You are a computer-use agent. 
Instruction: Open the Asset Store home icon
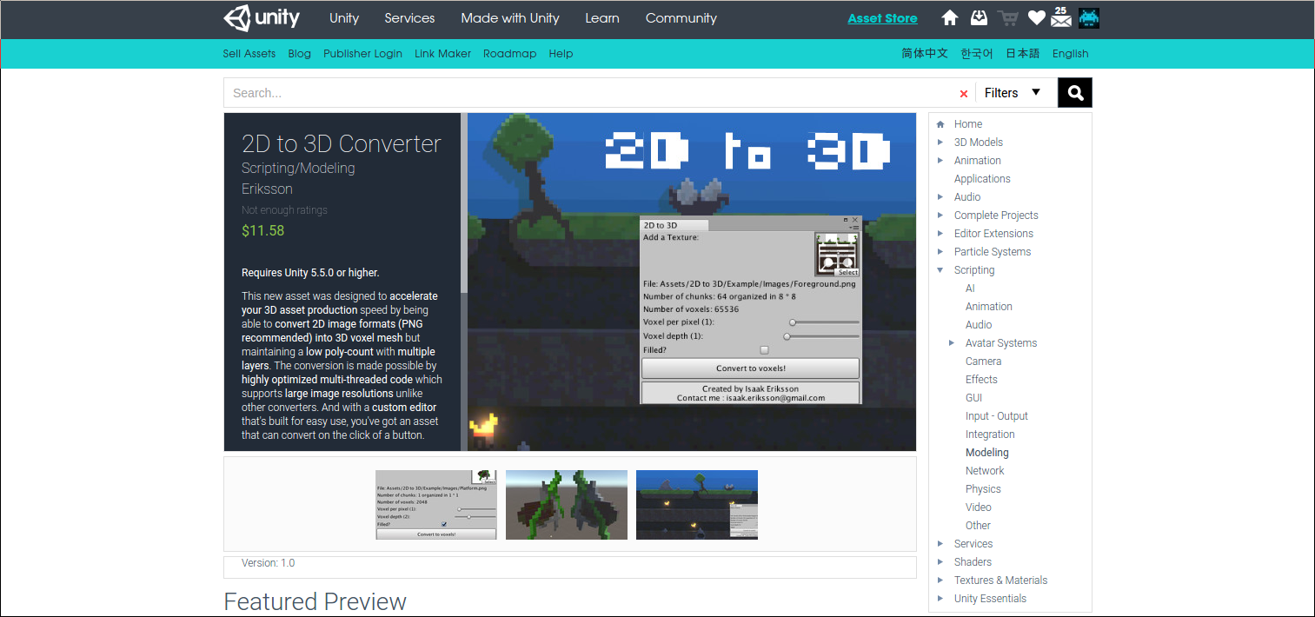pyautogui.click(x=949, y=17)
